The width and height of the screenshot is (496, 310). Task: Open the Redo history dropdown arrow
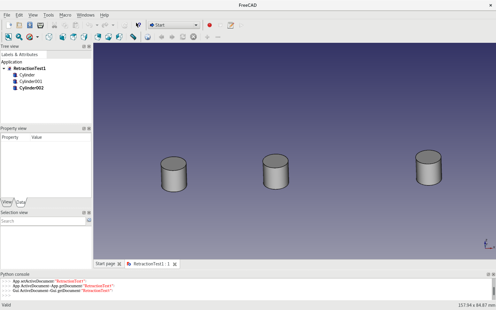(x=113, y=25)
